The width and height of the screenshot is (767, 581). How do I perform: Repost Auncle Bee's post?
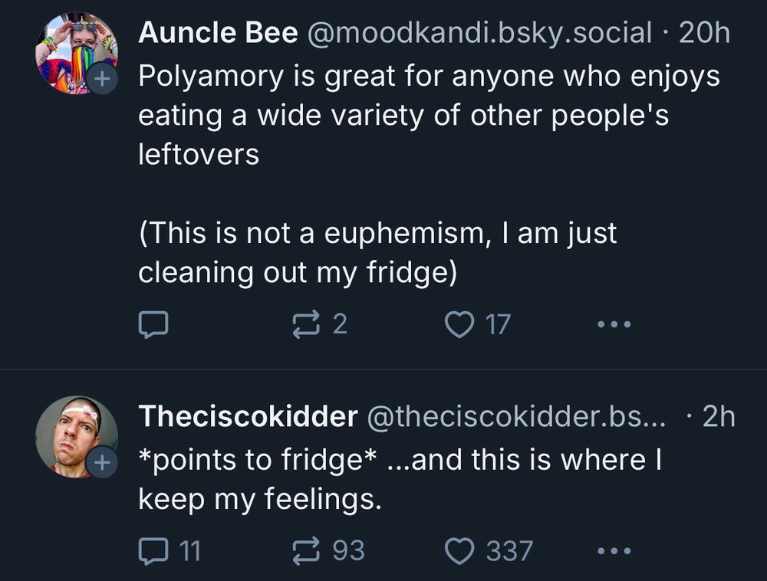[x=305, y=325]
